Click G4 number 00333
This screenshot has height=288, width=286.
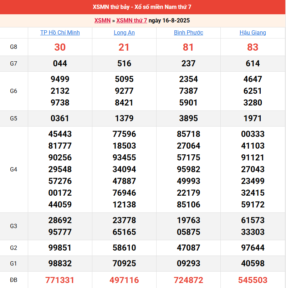coord(253,134)
